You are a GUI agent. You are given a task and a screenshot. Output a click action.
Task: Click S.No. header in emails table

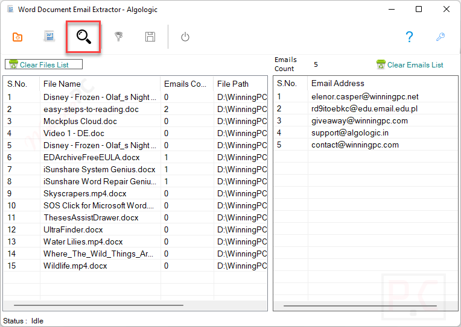pyautogui.click(x=290, y=83)
